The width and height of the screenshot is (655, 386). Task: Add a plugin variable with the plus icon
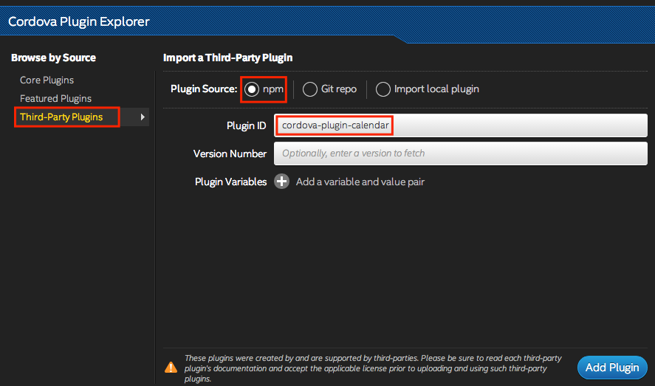coord(281,182)
